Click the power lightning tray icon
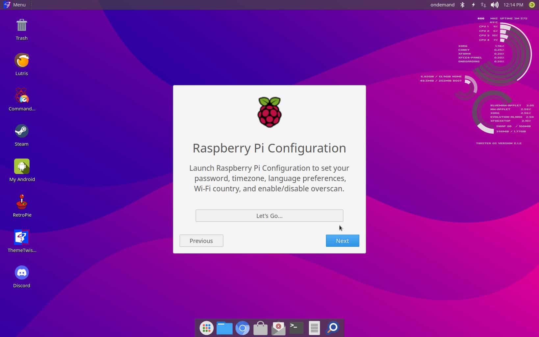 473,5
